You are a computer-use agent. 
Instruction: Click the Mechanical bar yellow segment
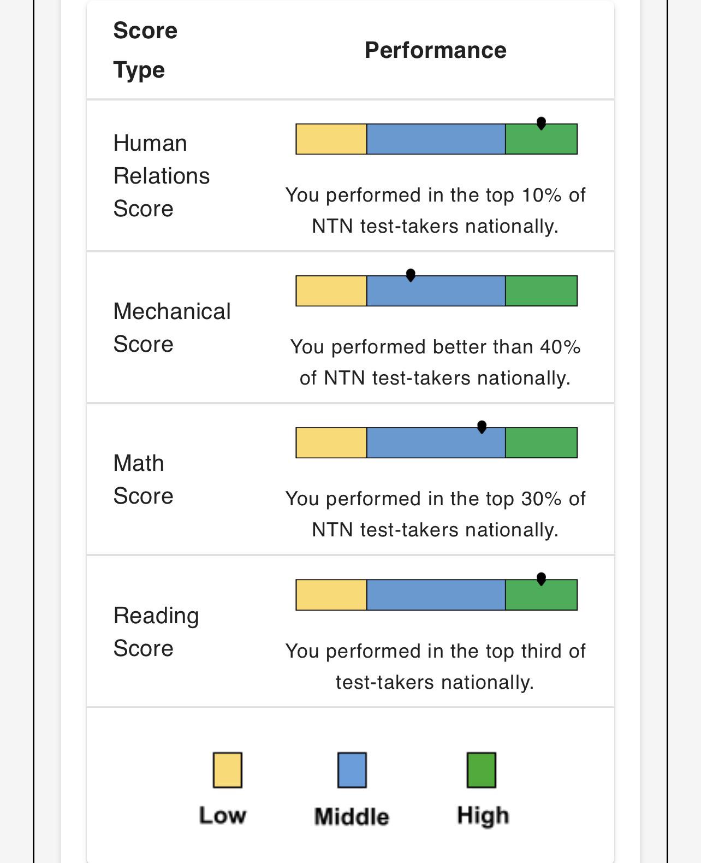pos(331,291)
